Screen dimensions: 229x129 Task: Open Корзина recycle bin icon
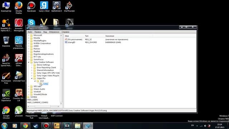click(6, 42)
